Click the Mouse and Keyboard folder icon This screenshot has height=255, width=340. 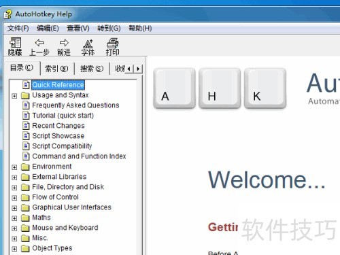click(x=25, y=228)
